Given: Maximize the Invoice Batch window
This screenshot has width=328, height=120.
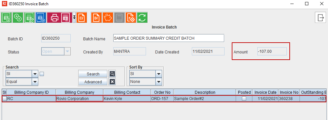Looking at the screenshot, I should click(306, 4).
